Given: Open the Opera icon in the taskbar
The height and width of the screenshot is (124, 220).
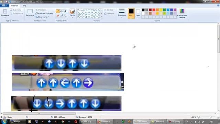Looking at the screenshot, I should coord(76,122).
